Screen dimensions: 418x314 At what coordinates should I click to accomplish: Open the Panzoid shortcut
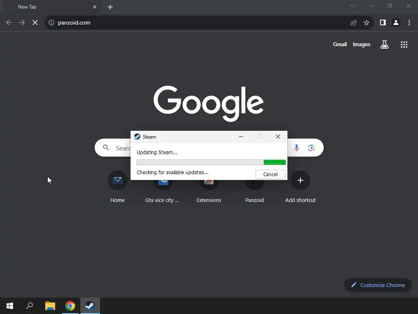point(255,187)
